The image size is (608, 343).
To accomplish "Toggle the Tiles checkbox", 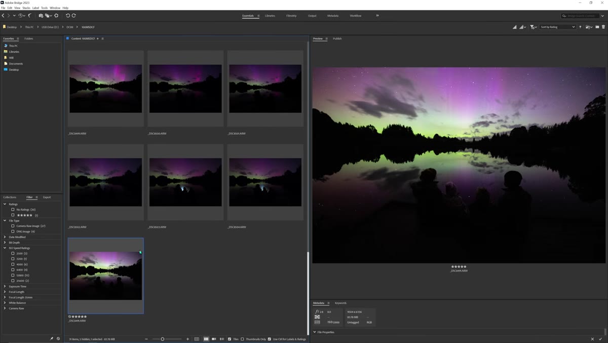I will tap(230, 339).
